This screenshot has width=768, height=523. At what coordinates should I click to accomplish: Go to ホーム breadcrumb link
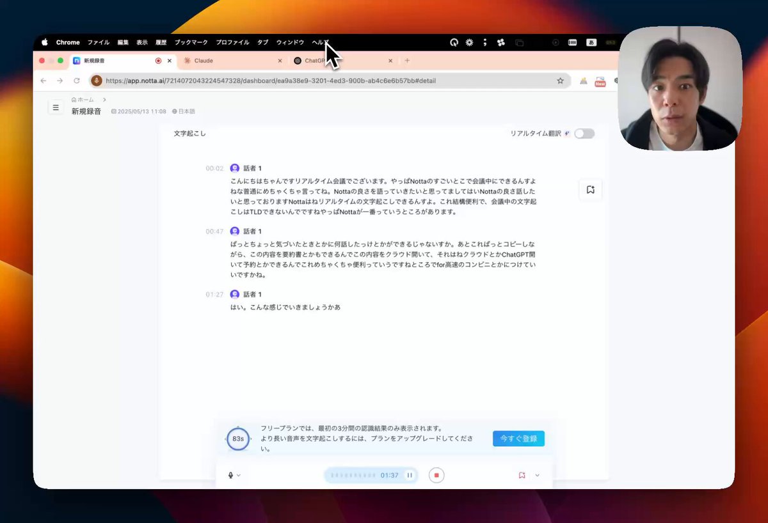click(82, 100)
